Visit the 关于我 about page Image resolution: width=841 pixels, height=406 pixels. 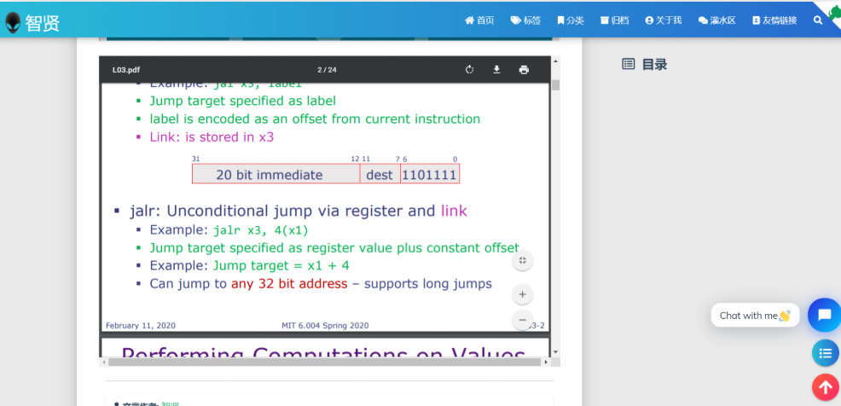tap(664, 20)
